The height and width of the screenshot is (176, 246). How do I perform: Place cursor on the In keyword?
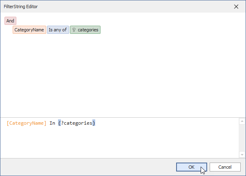point(52,123)
